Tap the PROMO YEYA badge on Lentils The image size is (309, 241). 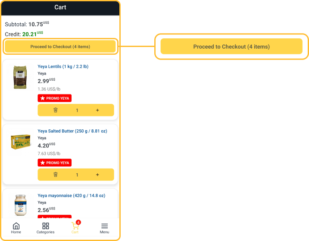tap(55, 98)
